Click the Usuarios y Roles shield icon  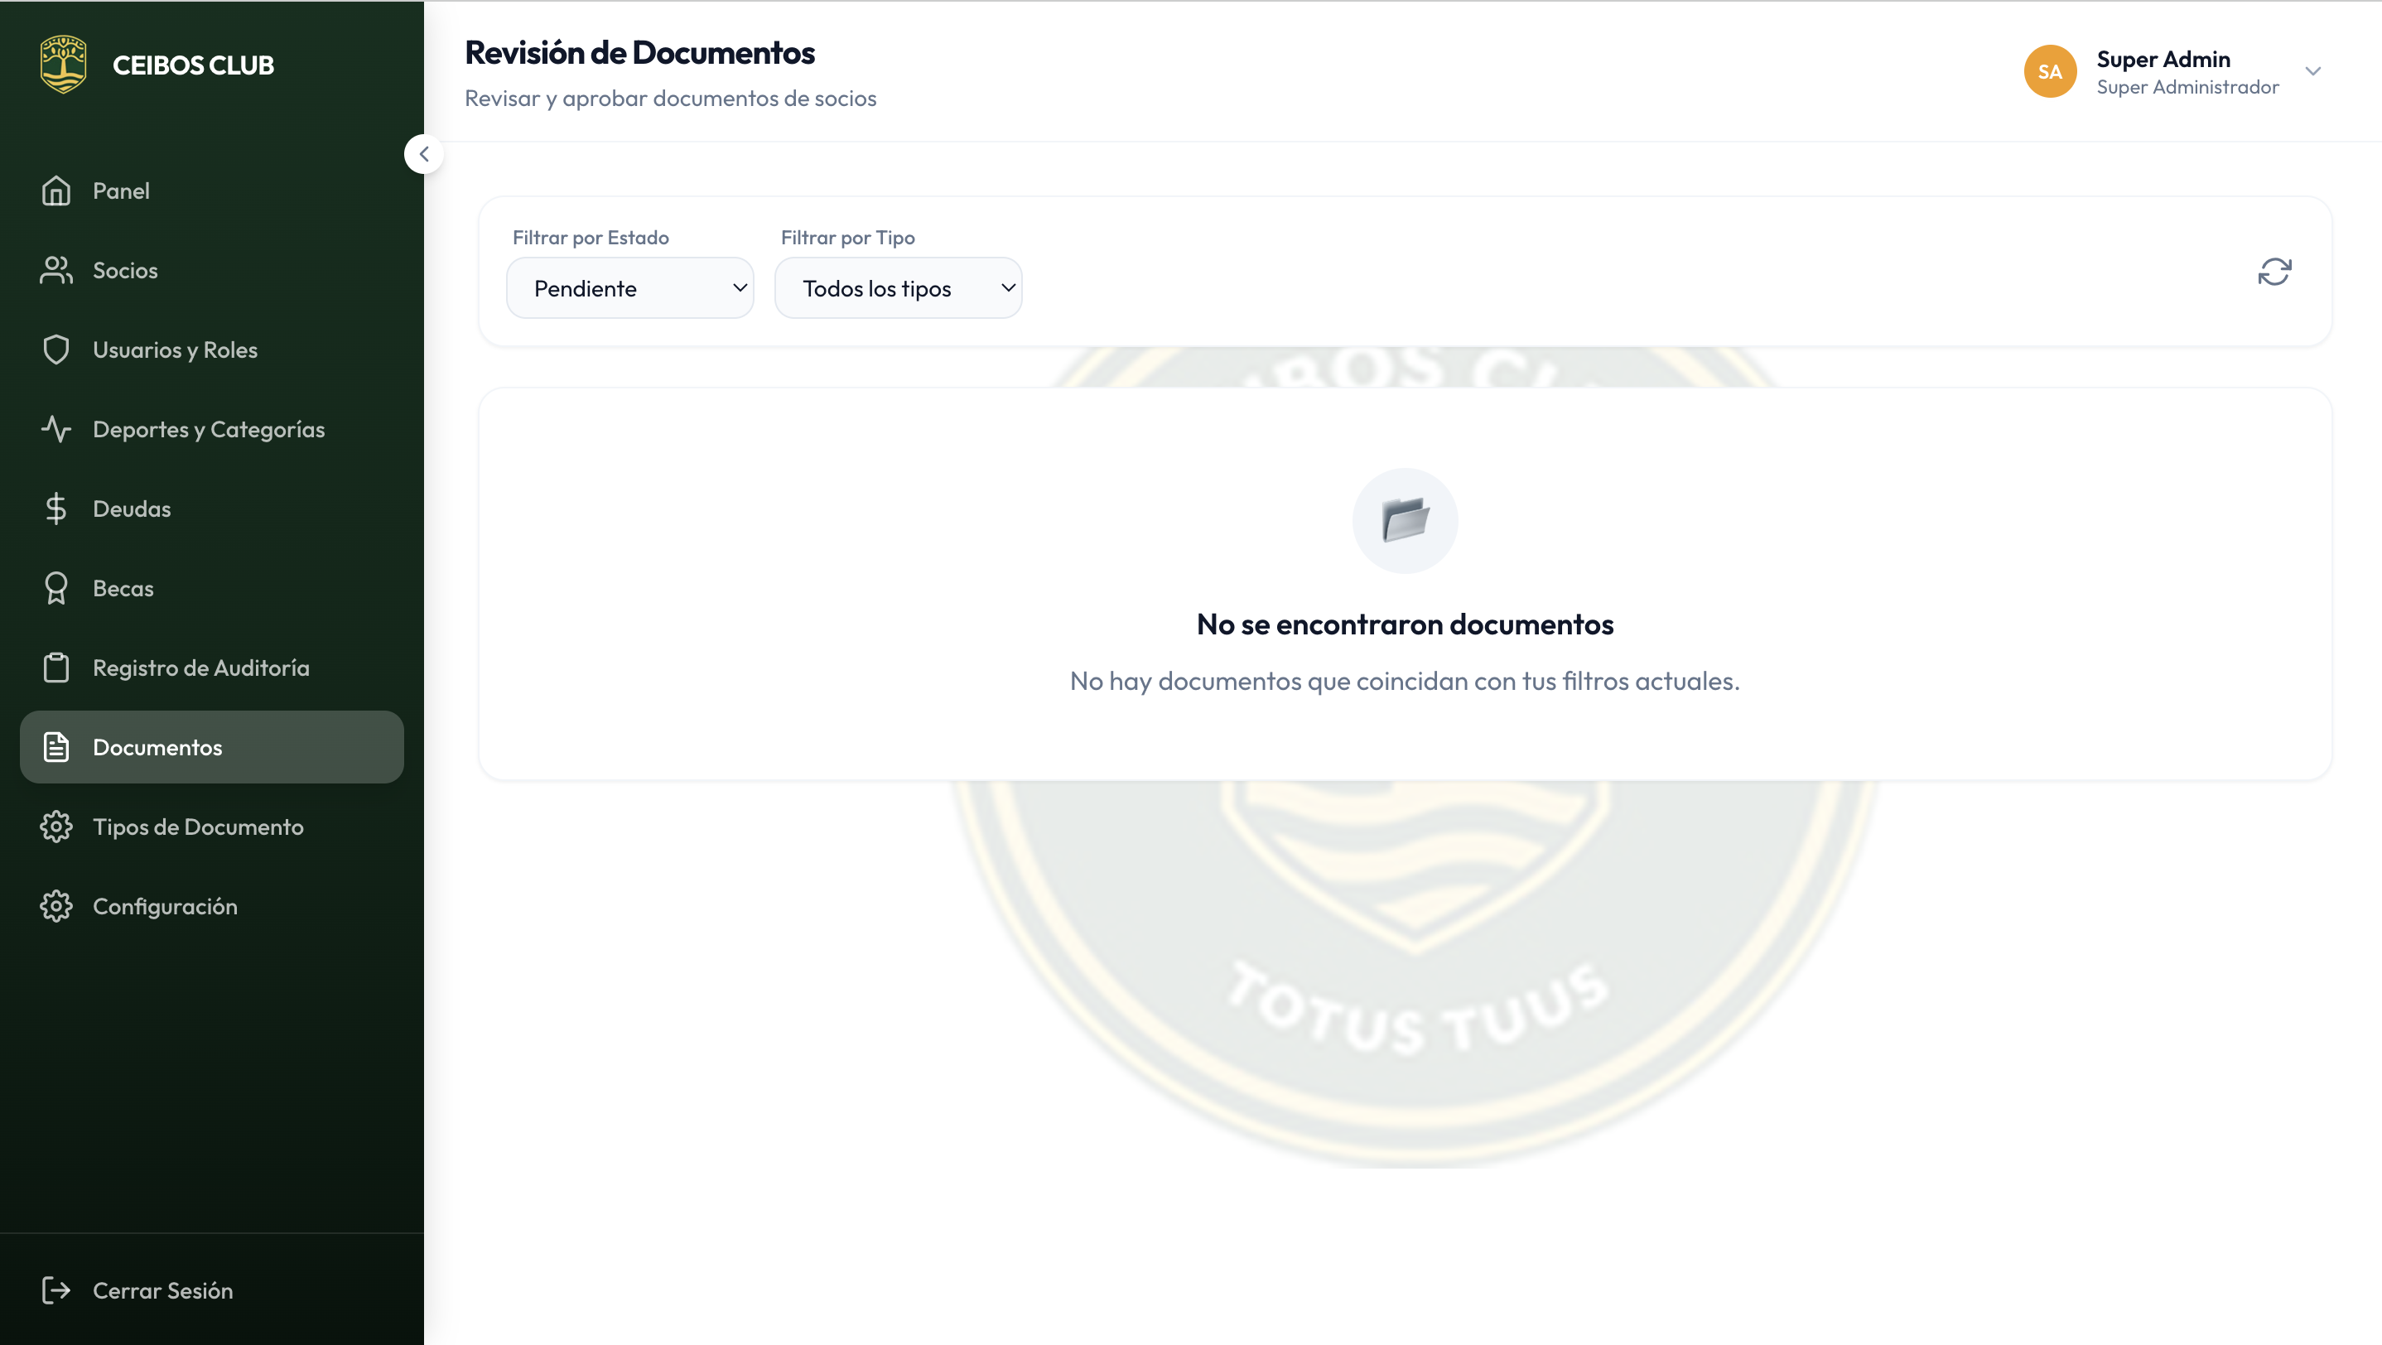pos(56,350)
